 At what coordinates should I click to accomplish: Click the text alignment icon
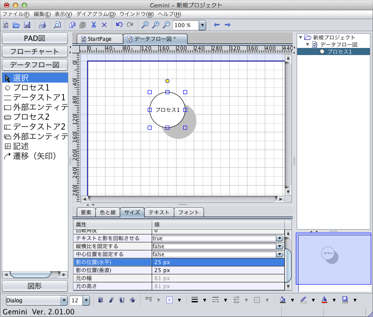pyautogui.click(x=169, y=300)
